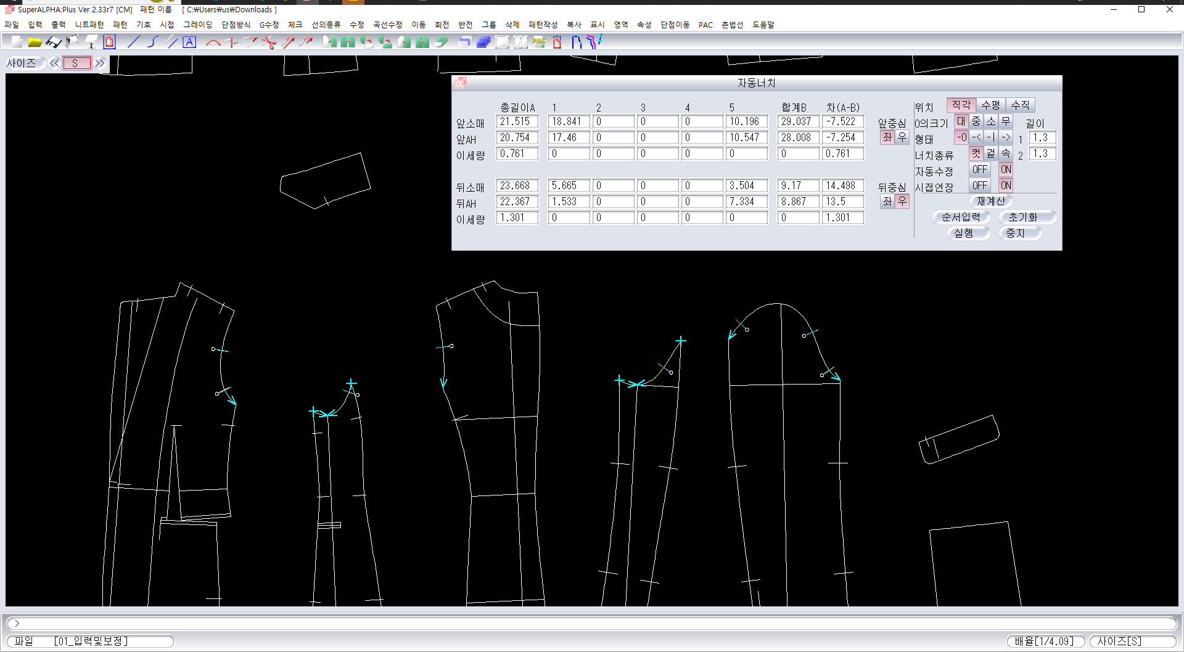Select the blue S-curve drawing tool

tap(152, 42)
